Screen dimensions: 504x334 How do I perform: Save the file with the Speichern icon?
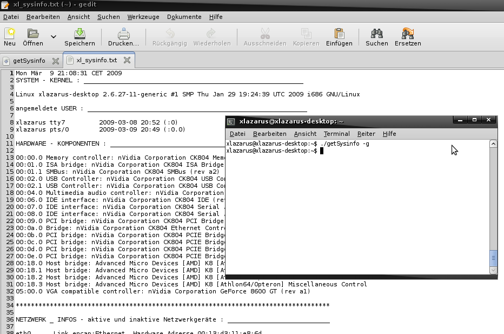79,34
